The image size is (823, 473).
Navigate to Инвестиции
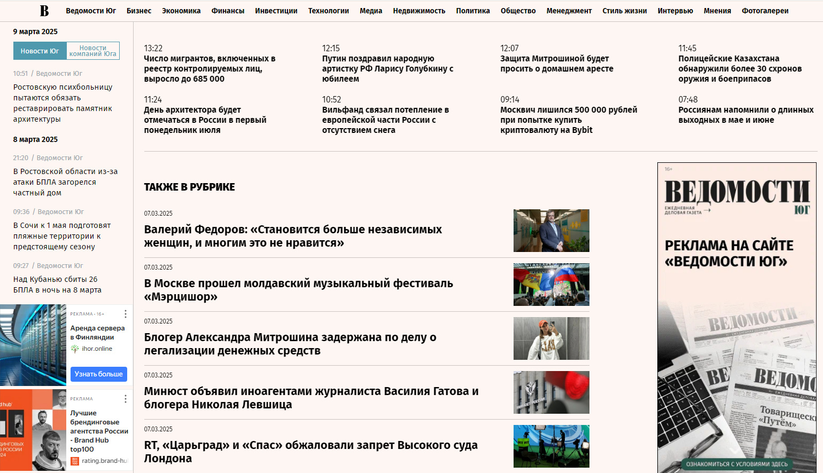[276, 11]
